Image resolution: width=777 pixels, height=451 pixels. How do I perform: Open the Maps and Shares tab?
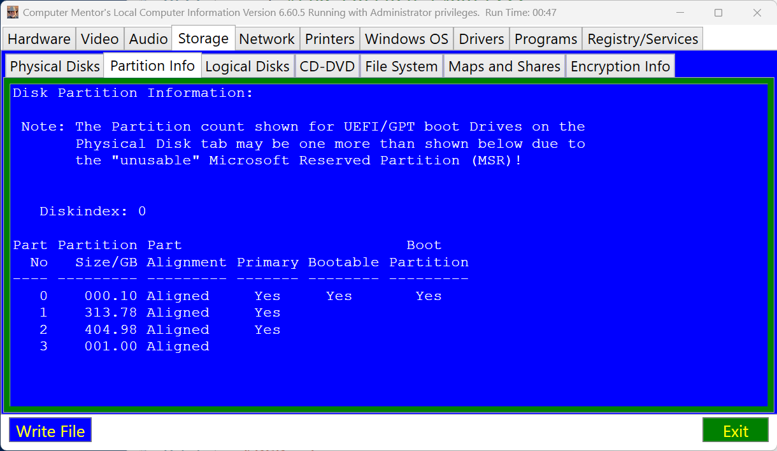(x=504, y=66)
